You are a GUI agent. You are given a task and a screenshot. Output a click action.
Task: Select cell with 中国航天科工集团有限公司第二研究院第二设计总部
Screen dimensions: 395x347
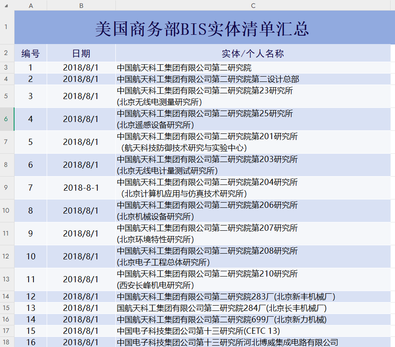click(253, 79)
